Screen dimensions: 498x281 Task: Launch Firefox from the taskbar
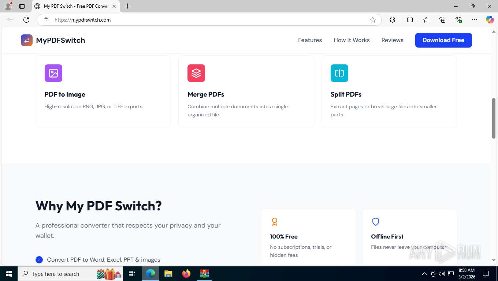point(186,274)
